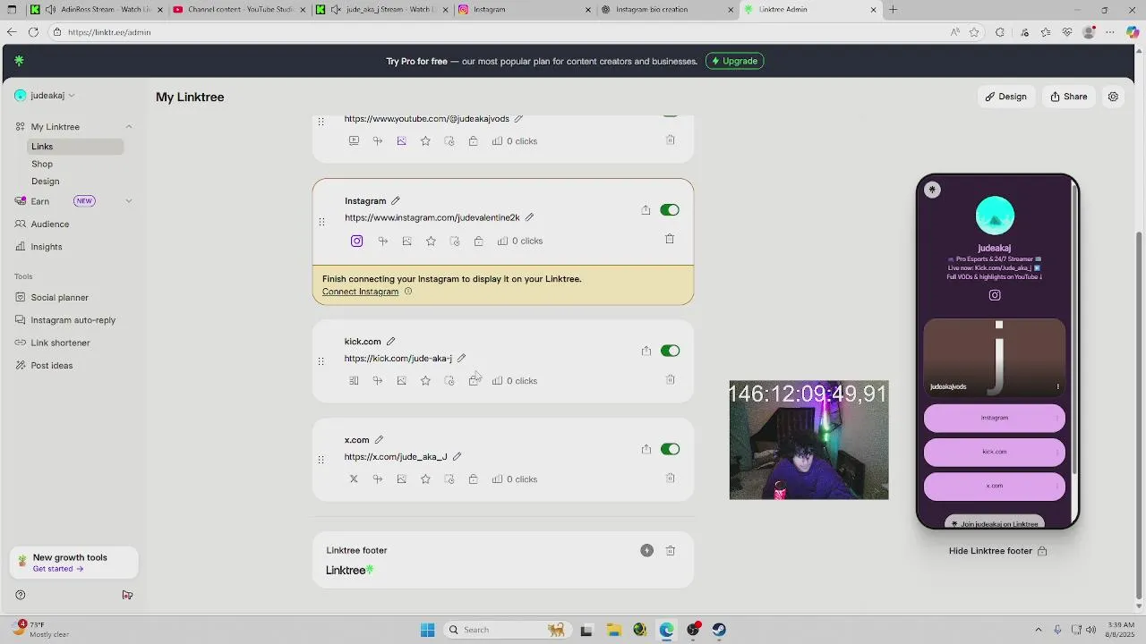Switch to Channel content YouTube Studio tab
The image size is (1146, 644).
tap(240, 10)
